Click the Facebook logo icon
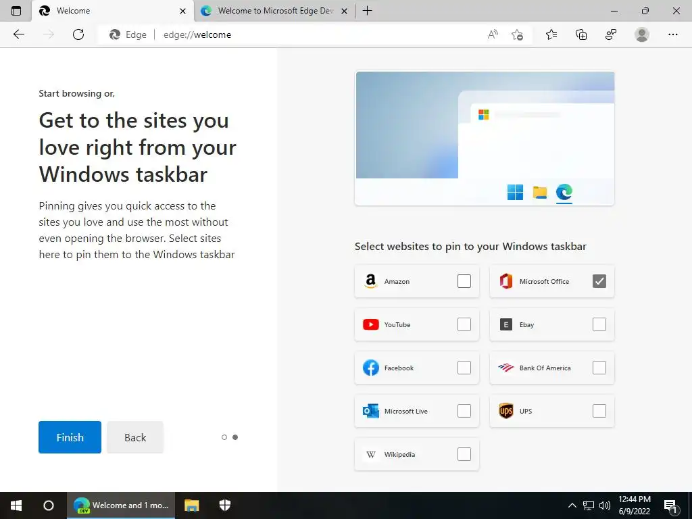 coord(371,368)
